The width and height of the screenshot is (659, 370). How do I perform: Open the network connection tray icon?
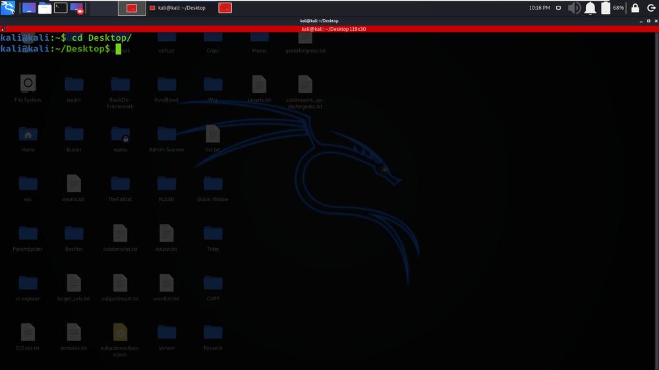click(558, 8)
